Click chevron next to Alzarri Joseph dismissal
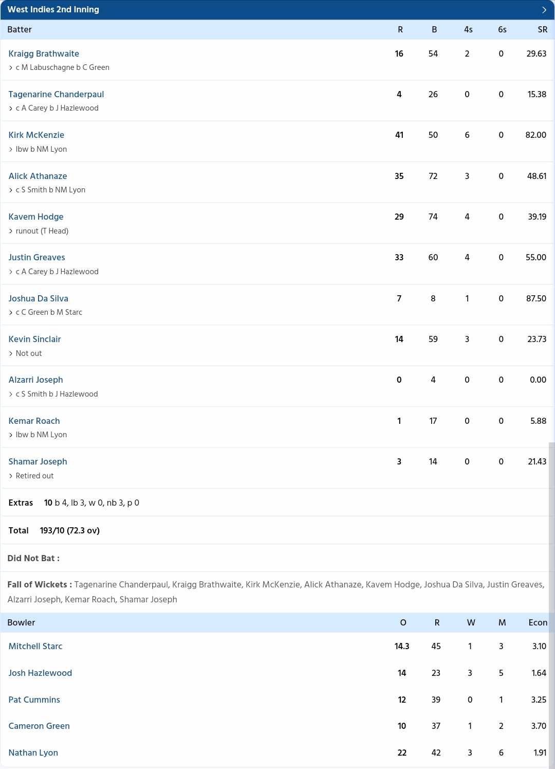555x769 pixels. pos(11,395)
